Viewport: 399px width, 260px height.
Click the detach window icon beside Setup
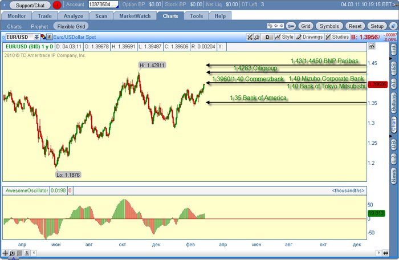[393, 26]
